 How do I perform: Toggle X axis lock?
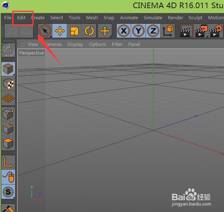(x=124, y=31)
